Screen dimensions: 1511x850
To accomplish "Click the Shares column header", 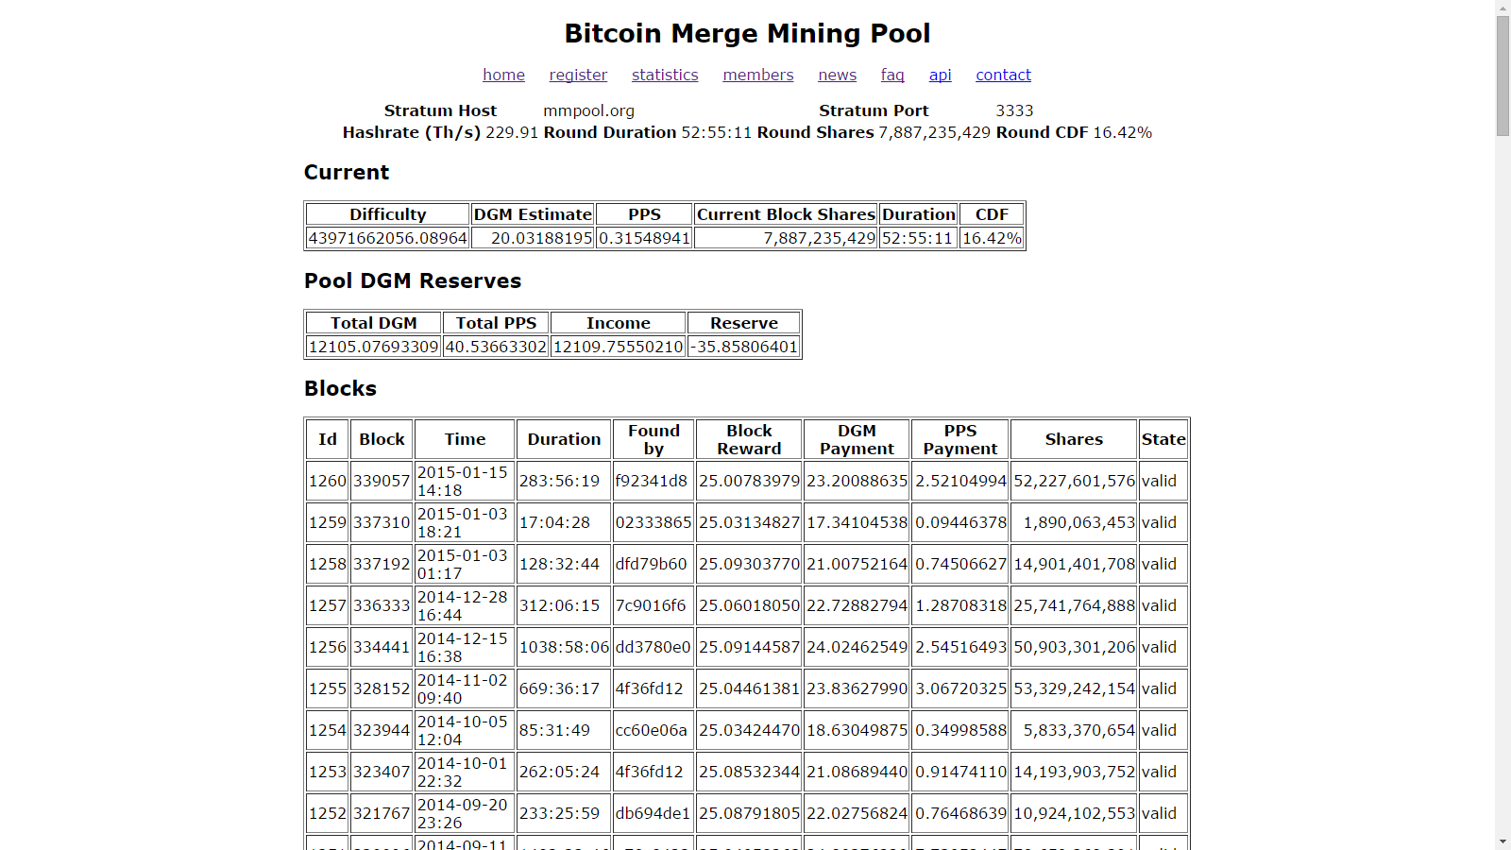I will [1074, 439].
